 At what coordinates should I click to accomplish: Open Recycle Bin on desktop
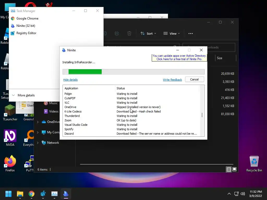click(x=254, y=164)
